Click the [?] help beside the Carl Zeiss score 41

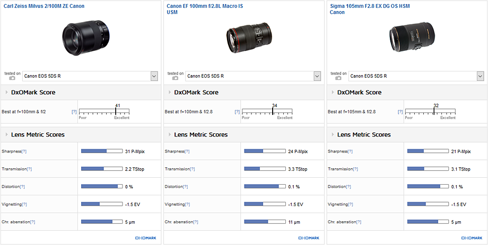tap(74, 112)
